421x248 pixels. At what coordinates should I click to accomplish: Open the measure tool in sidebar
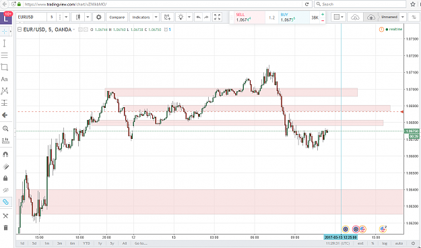[x=5, y=141]
